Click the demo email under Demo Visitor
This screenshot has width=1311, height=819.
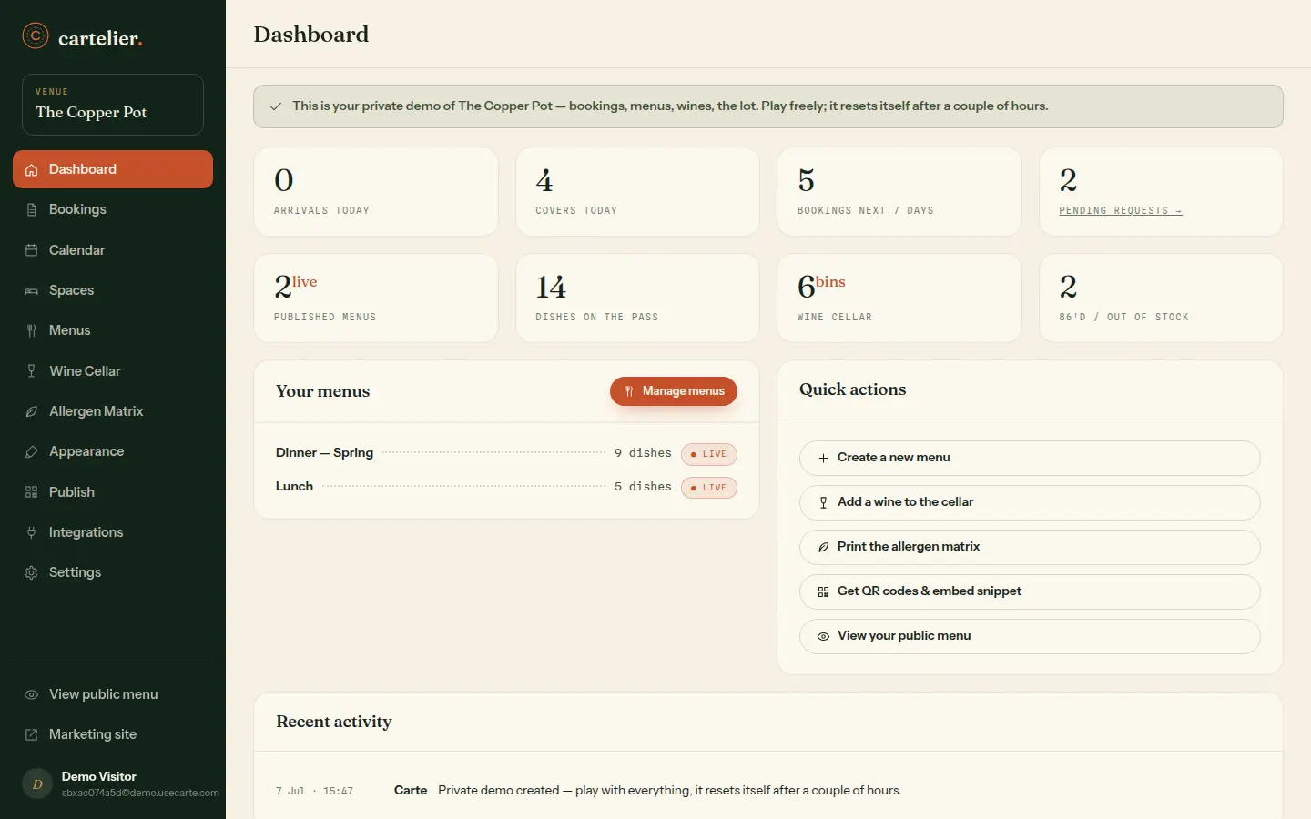click(x=140, y=793)
